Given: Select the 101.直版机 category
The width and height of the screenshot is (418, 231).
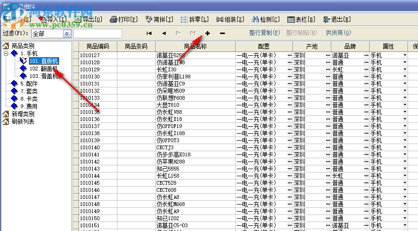Looking at the screenshot, I should (x=44, y=61).
